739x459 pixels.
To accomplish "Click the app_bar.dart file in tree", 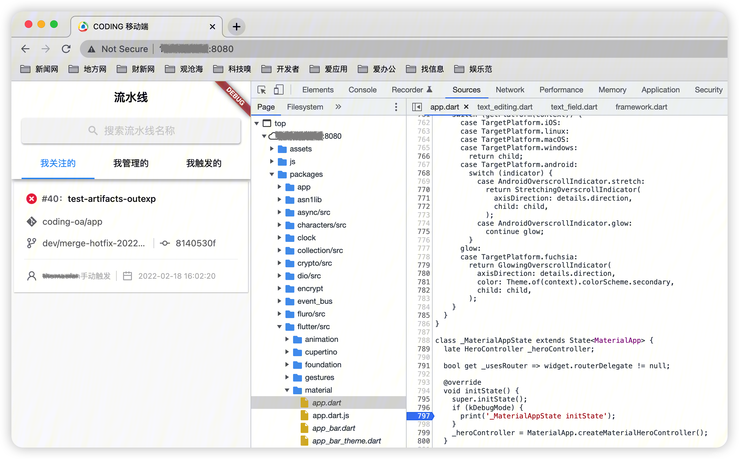I will click(x=334, y=428).
